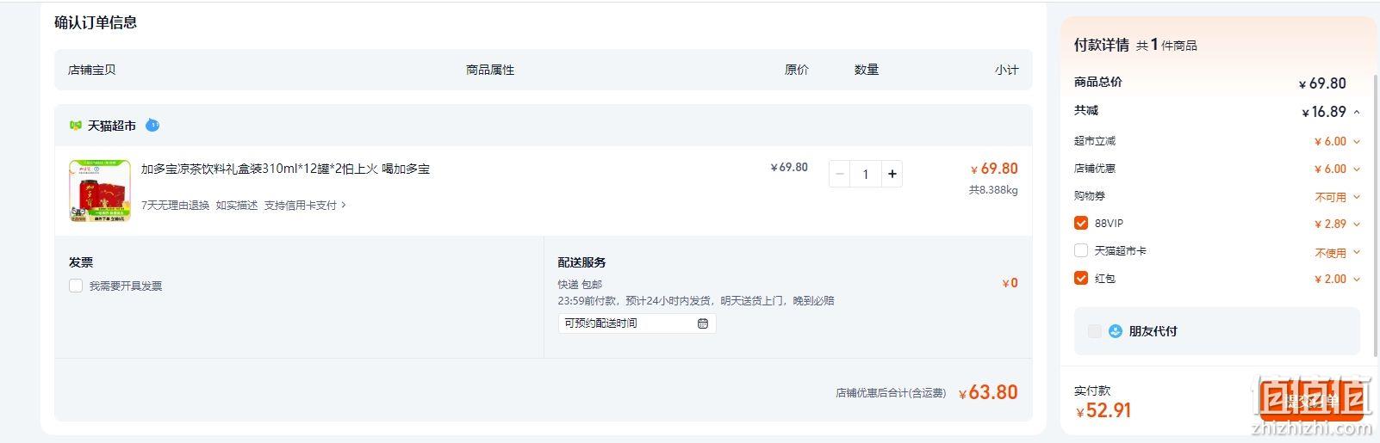
Task: Click the blue badge next to 天猫超市
Action: point(152,125)
